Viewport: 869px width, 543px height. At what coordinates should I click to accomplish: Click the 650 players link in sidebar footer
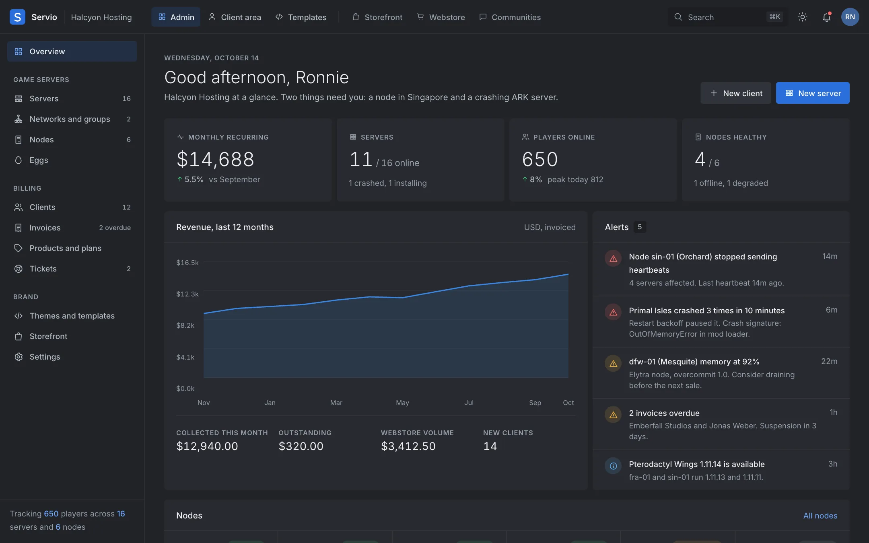click(x=51, y=514)
